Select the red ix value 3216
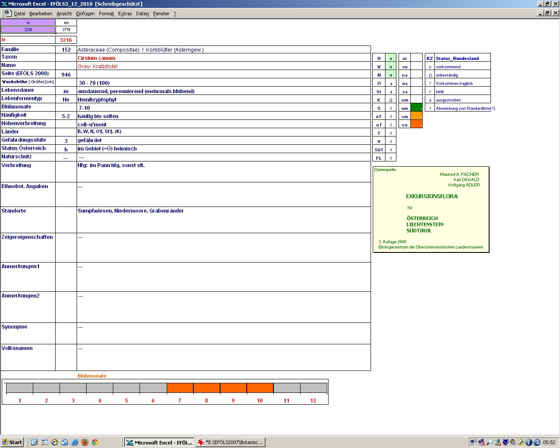This screenshot has height=448, width=560. (66, 40)
